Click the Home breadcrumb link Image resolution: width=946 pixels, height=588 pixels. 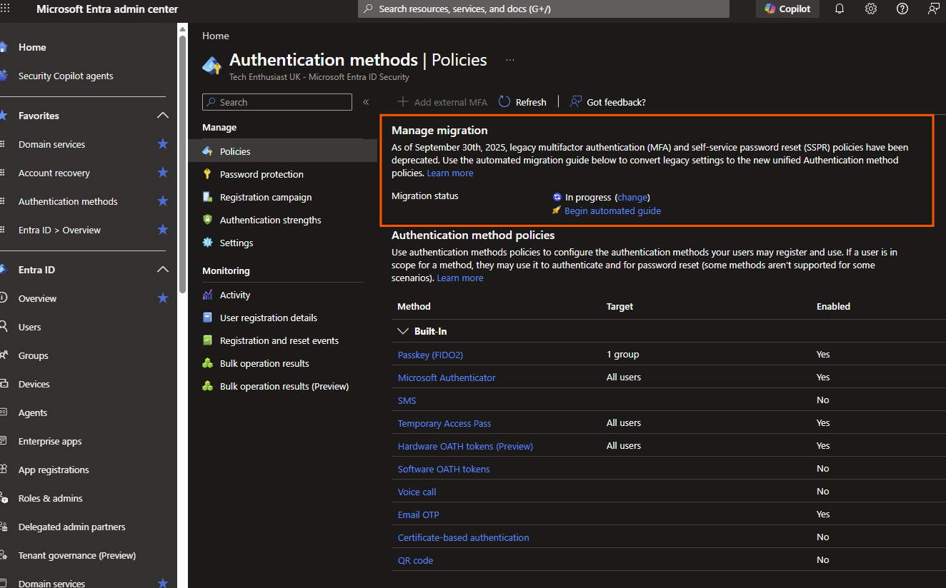coord(216,36)
